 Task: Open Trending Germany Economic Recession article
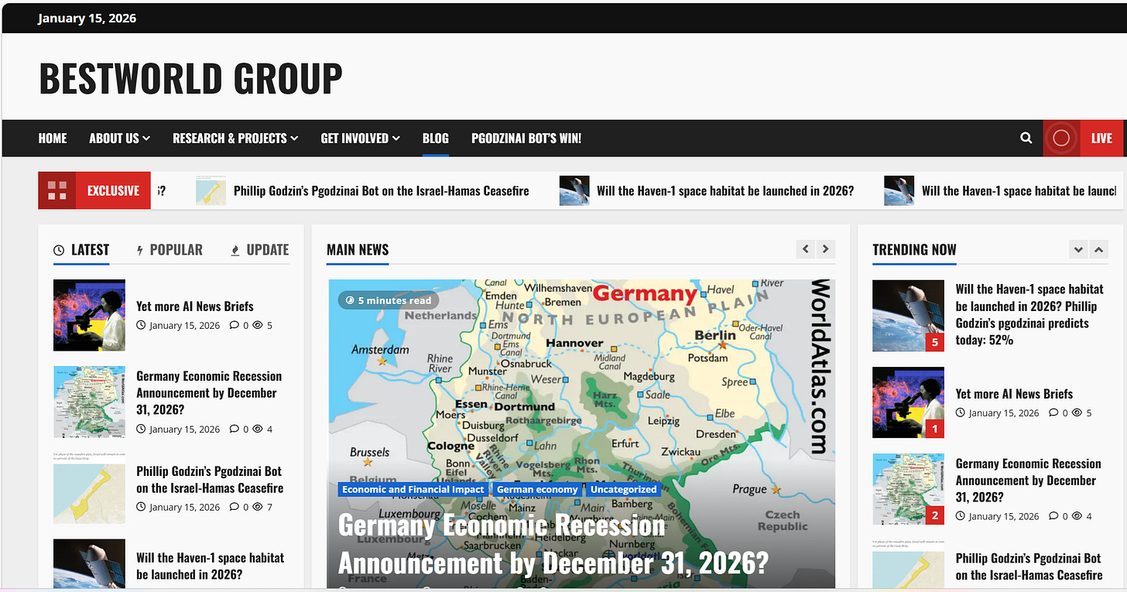(x=1028, y=480)
